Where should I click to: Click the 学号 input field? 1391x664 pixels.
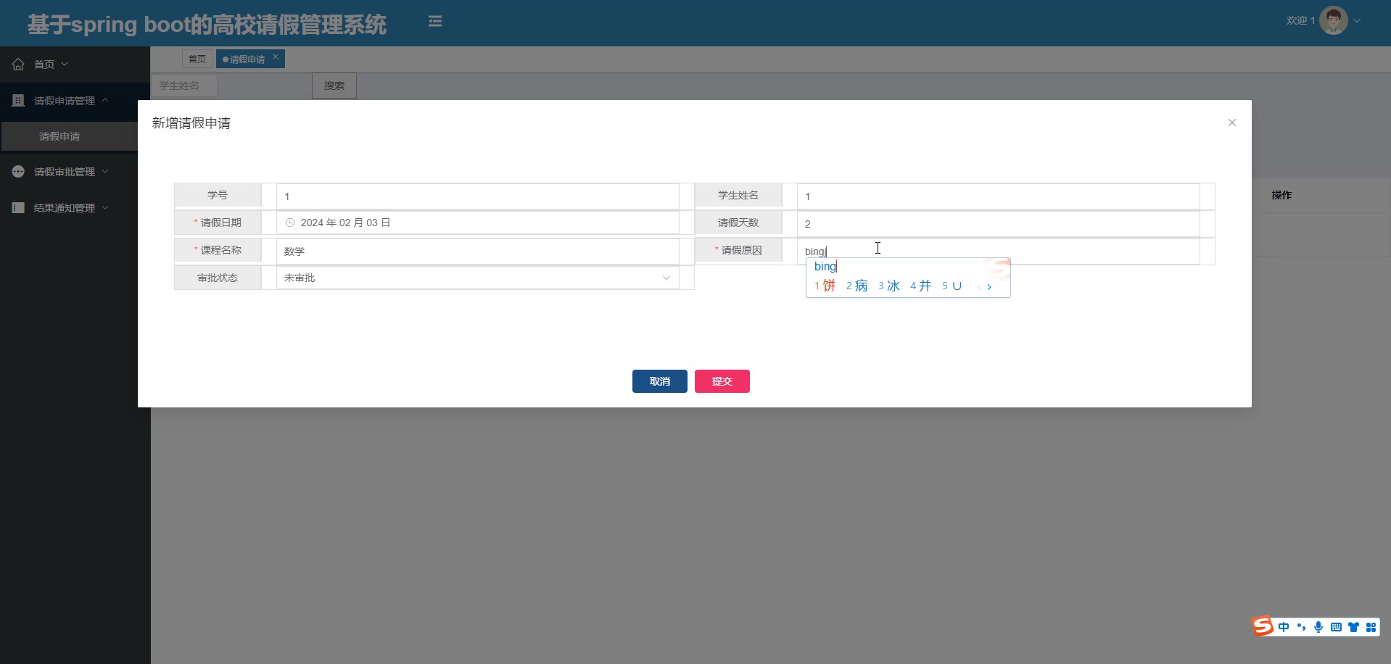pos(477,196)
